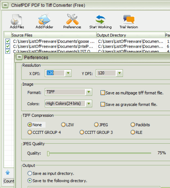Select Packbits compression option
The height and width of the screenshot is (188, 170).
(133, 125)
